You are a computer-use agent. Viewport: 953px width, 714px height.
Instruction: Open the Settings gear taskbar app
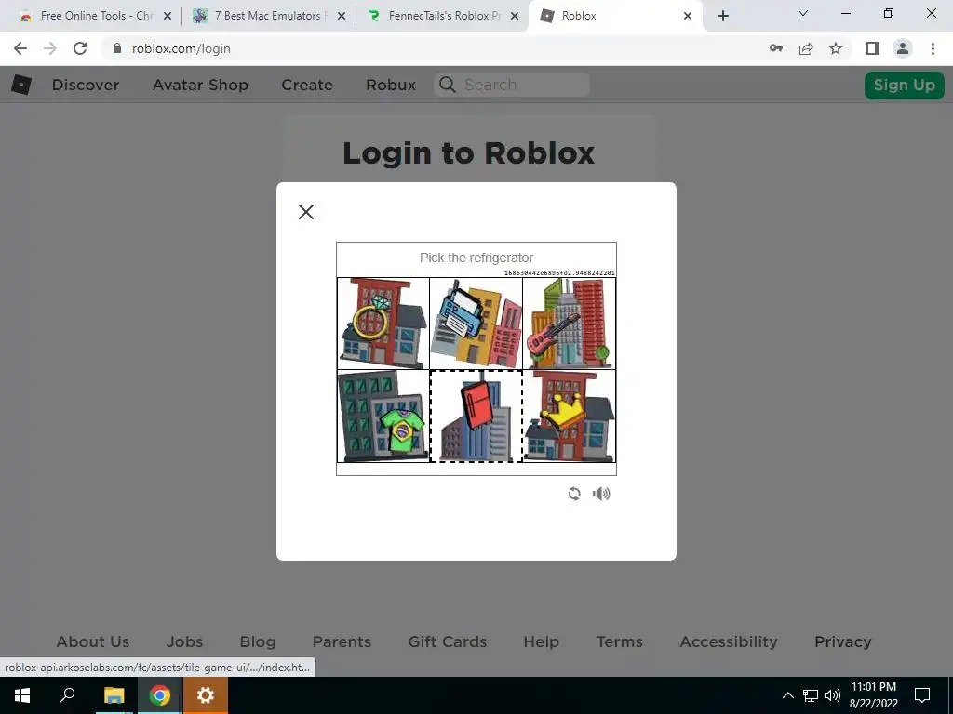(206, 695)
